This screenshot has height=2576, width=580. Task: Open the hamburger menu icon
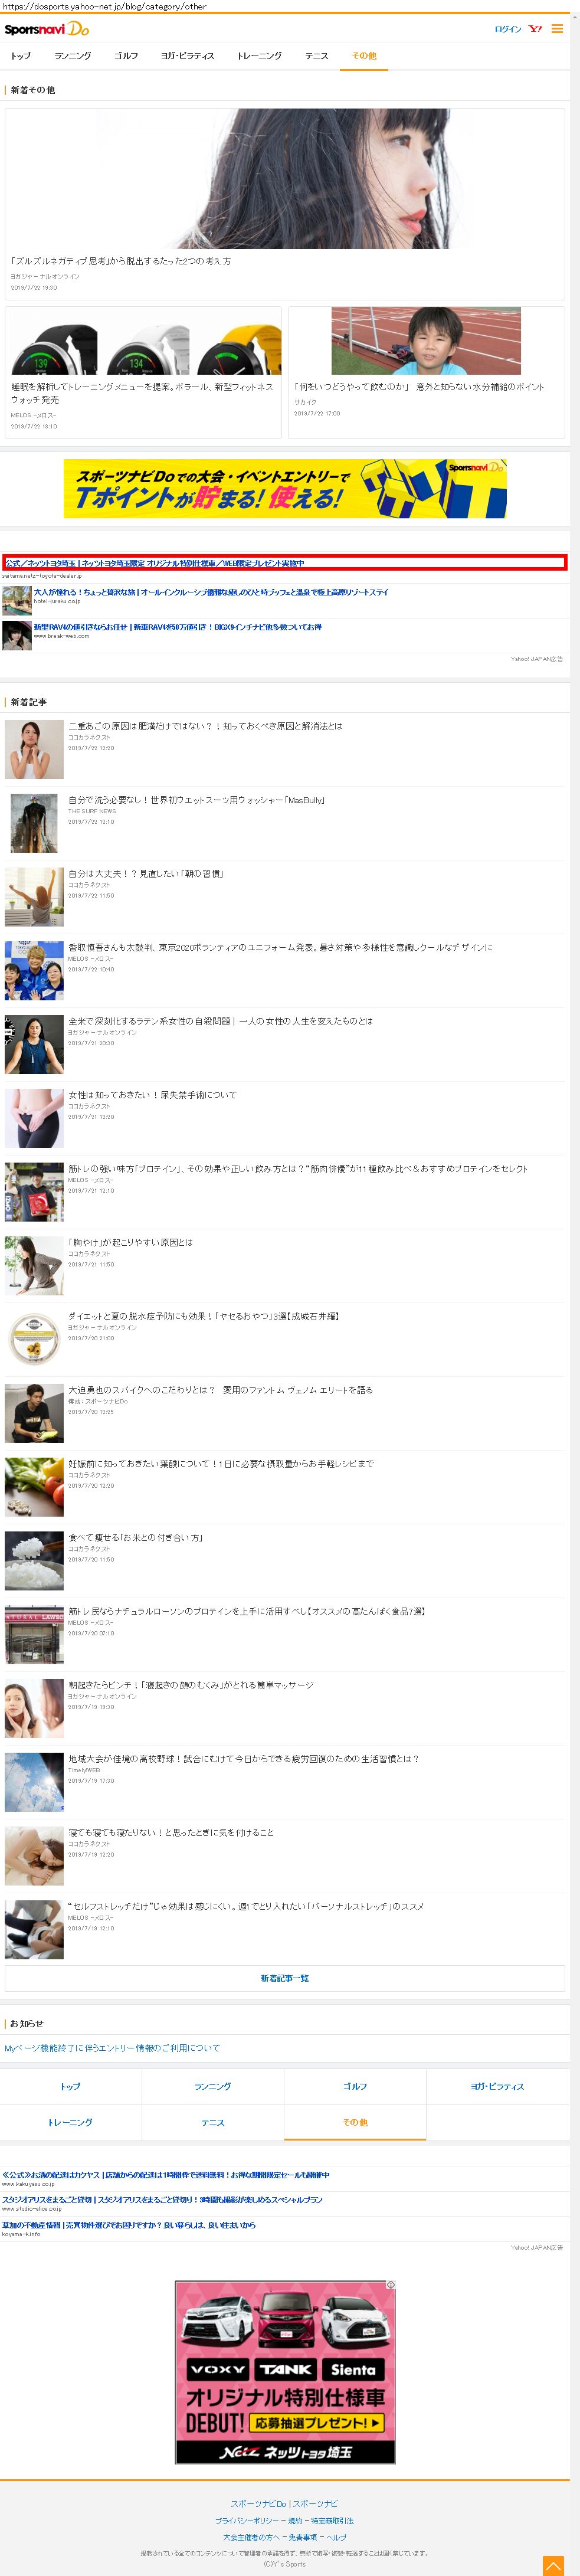[557, 29]
